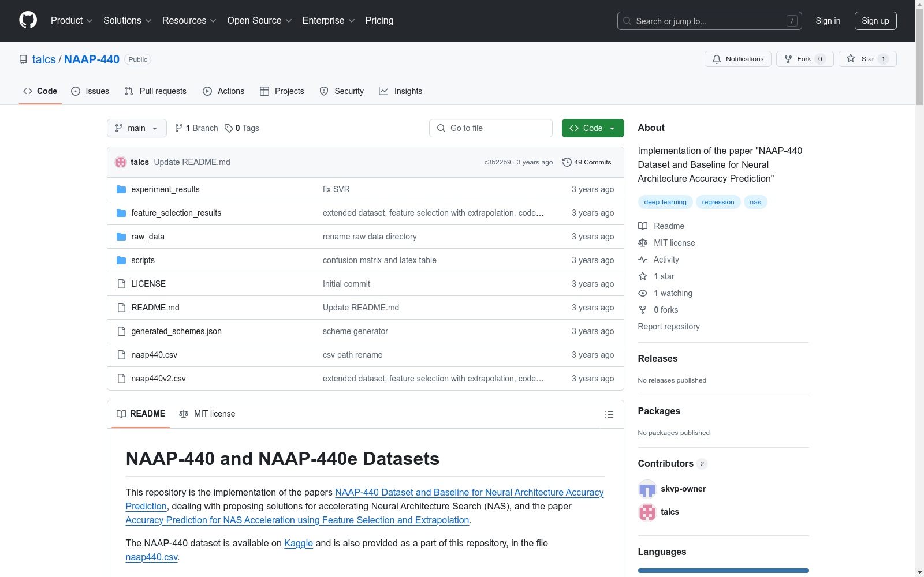Focus the Go to file search box
Image resolution: width=924 pixels, height=577 pixels.
tap(491, 128)
